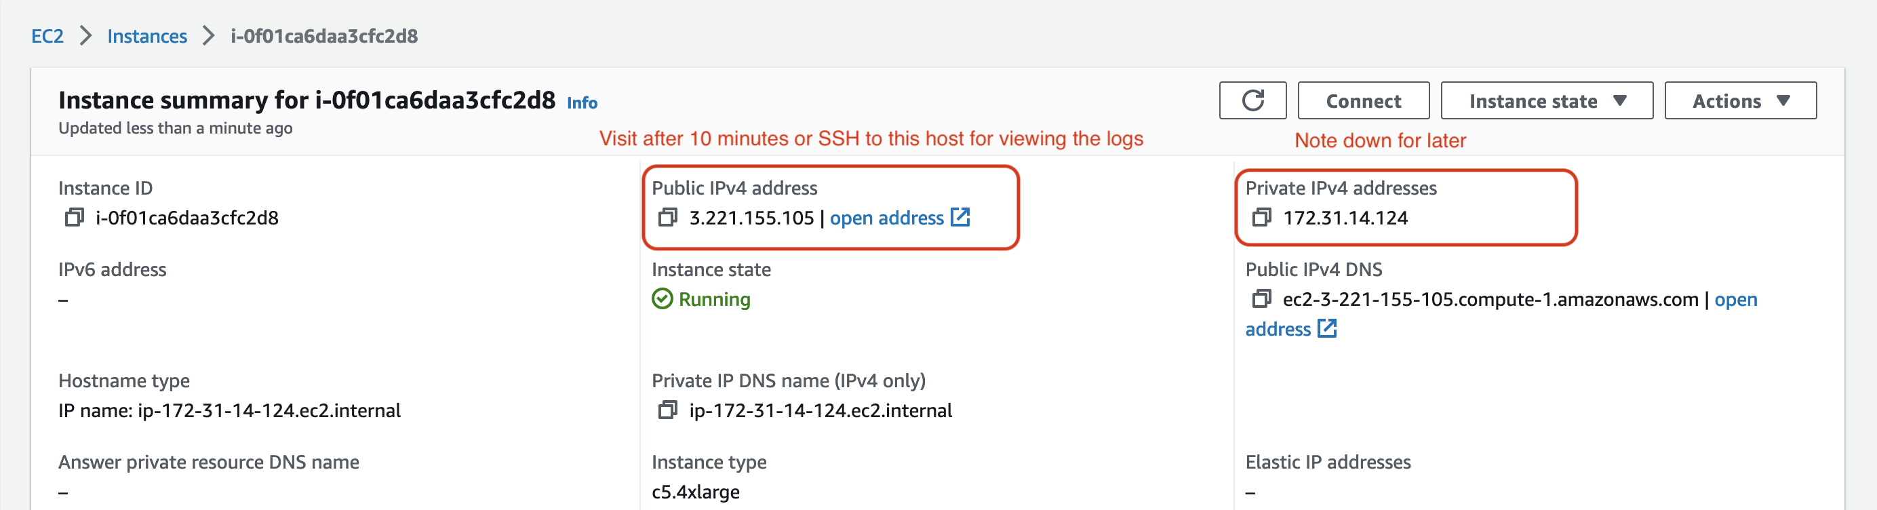Click the c5.4xlarge instance type value

(x=695, y=492)
